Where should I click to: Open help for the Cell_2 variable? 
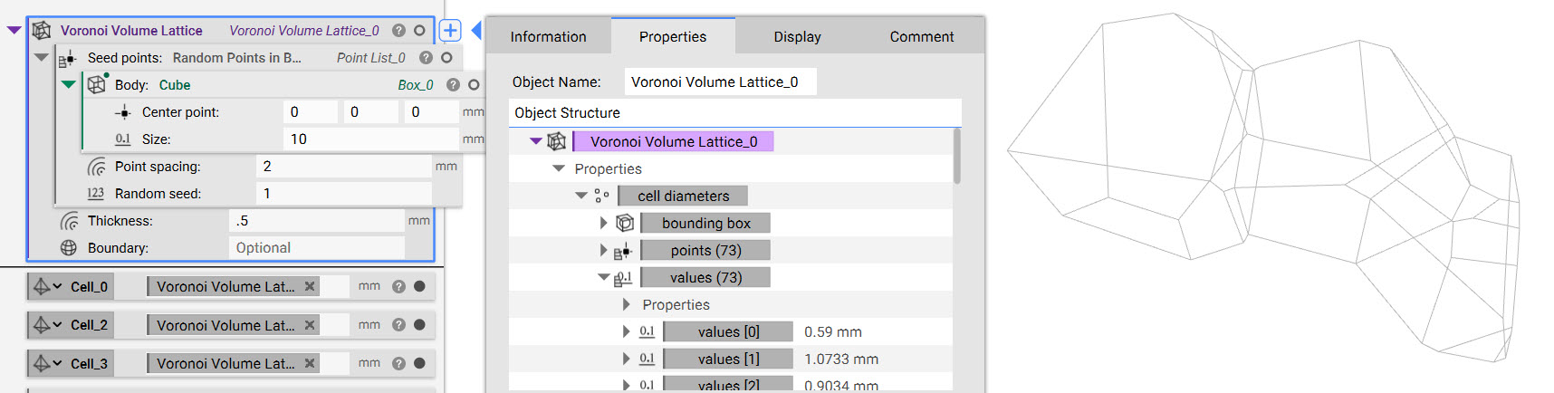398,325
